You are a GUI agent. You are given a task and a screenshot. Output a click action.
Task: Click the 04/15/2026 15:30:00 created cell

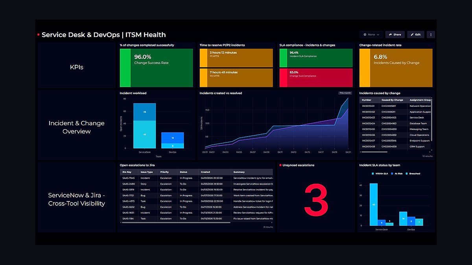(211, 219)
